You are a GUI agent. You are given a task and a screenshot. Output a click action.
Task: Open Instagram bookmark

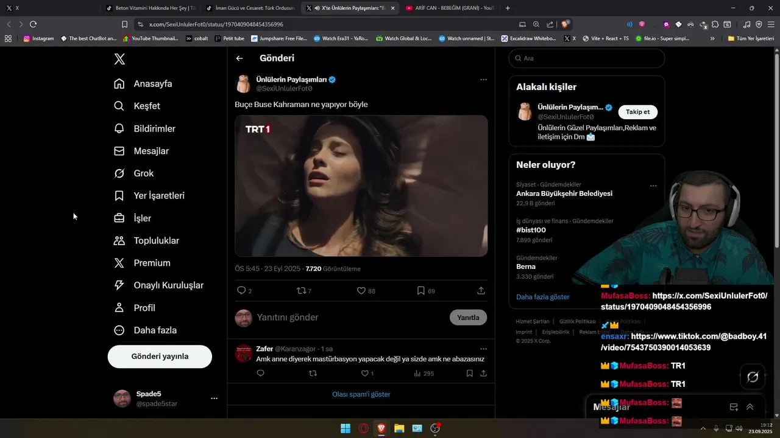[38, 38]
